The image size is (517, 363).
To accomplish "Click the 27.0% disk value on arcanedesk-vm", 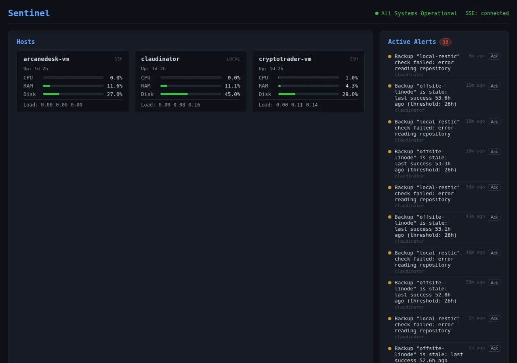I will coord(115,94).
